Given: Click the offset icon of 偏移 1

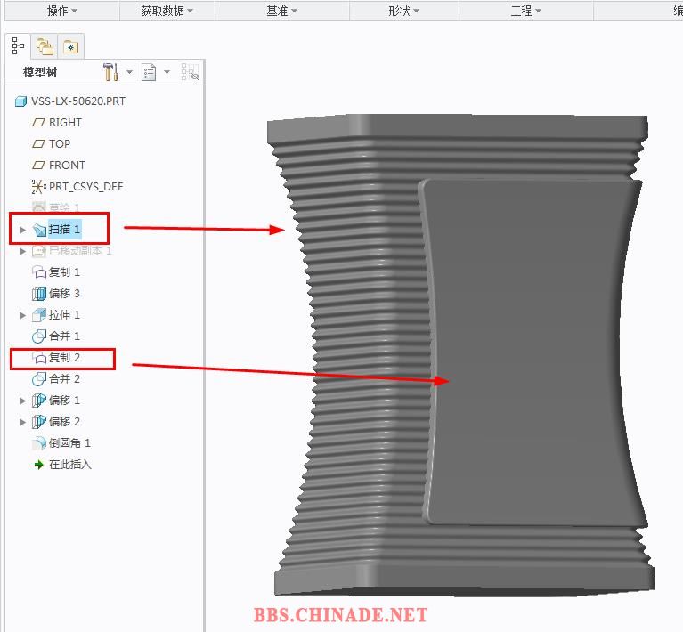Looking at the screenshot, I should point(39,401).
